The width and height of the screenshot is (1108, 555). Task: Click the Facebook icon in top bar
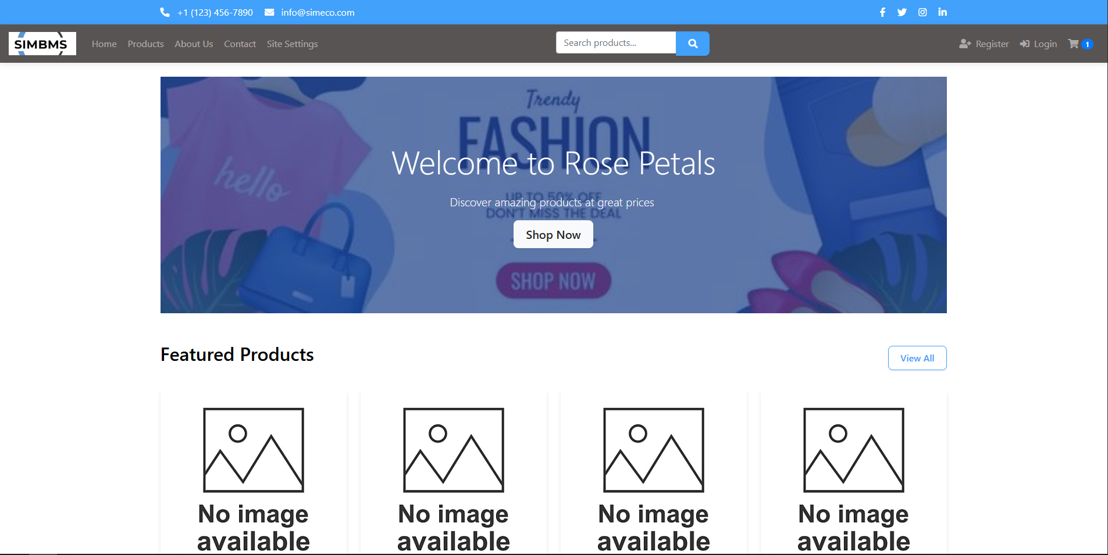point(882,12)
